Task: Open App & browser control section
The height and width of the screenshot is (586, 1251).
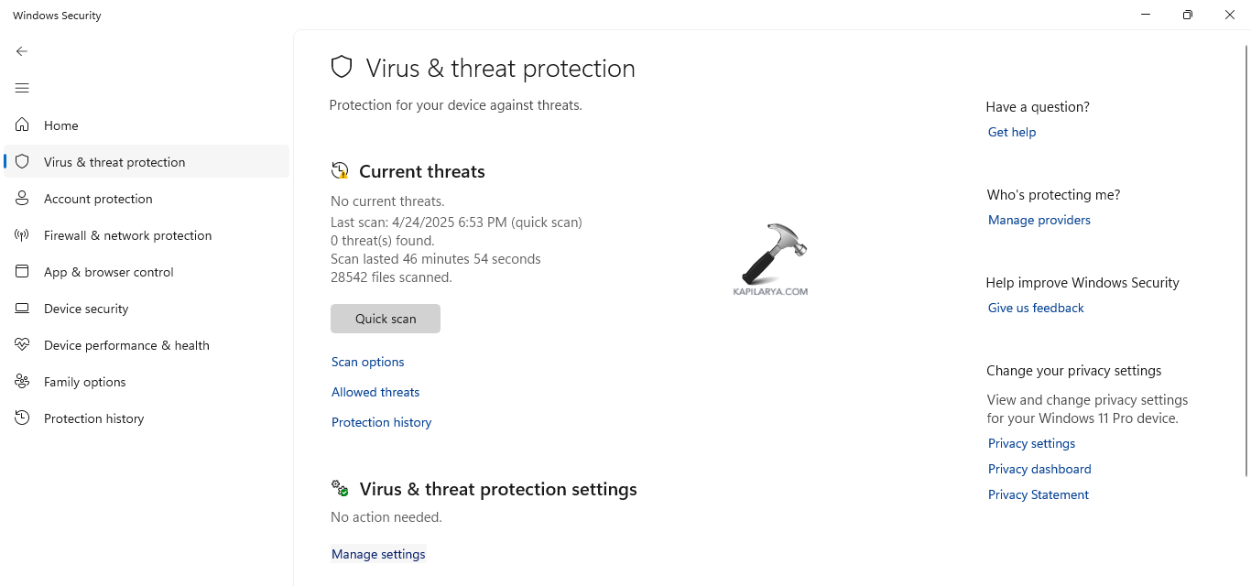Action: tap(106, 272)
